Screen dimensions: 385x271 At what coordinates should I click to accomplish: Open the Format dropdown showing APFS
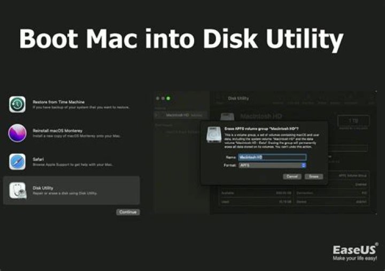272,165
